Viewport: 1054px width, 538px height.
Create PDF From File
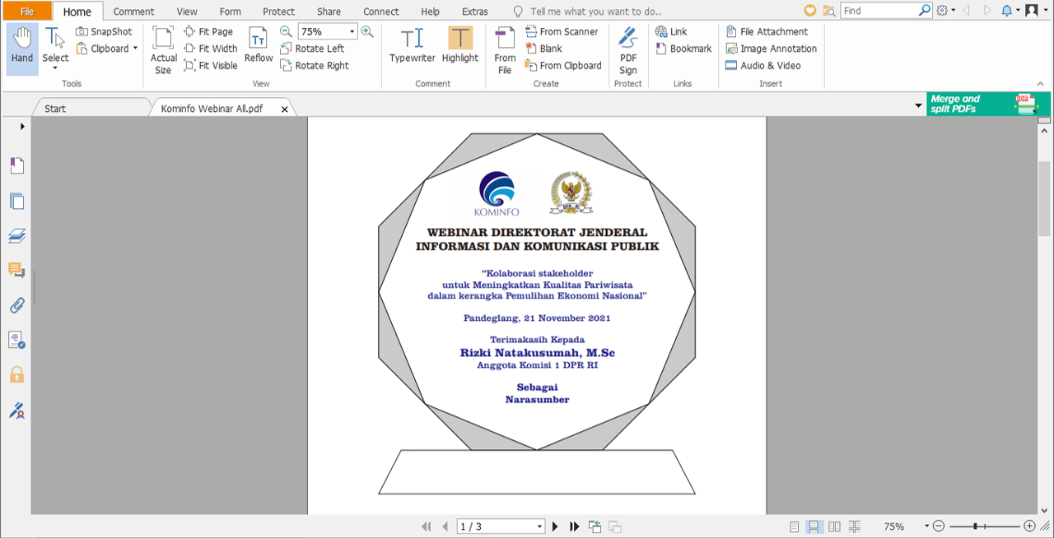pos(505,49)
